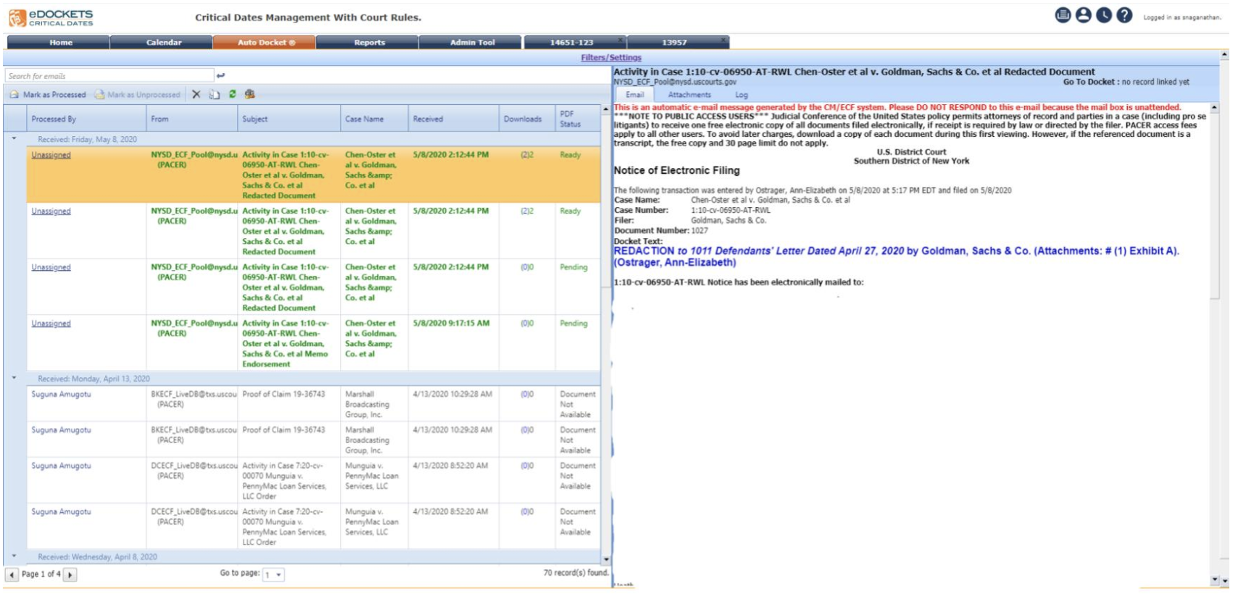Click the Filer value 'Goldman, Sachs & Co.'
Viewport: 1238px width, 601px height.
point(728,220)
